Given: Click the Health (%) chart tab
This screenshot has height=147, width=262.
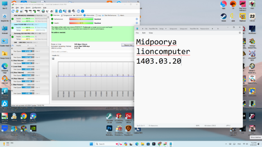Looking at the screenshot, I should tap(56, 56).
